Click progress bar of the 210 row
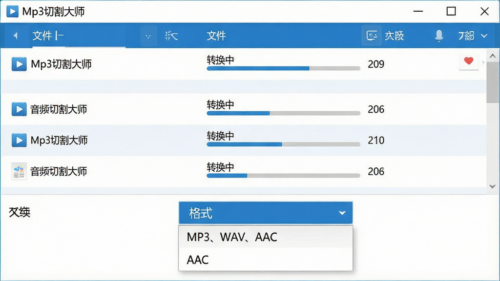This screenshot has width=500, height=281. click(283, 144)
